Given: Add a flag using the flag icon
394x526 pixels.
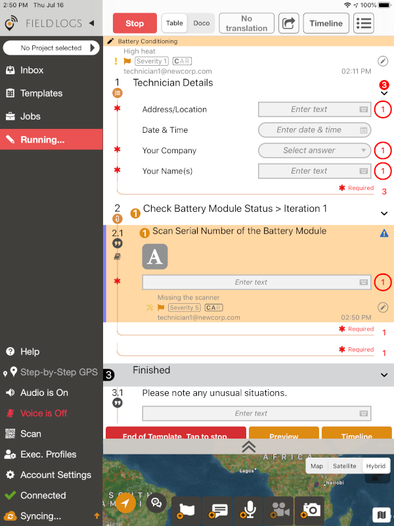Looking at the screenshot, I should (x=186, y=508).
